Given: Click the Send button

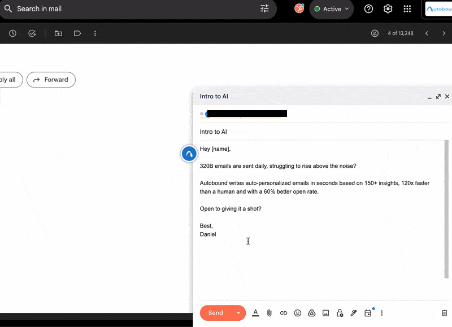Looking at the screenshot, I should tap(216, 313).
